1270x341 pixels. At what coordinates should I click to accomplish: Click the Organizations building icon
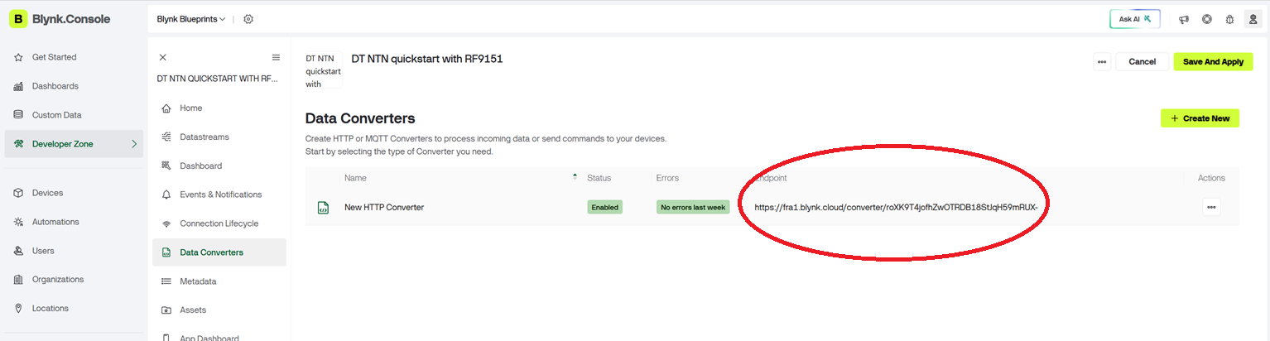[x=18, y=280]
